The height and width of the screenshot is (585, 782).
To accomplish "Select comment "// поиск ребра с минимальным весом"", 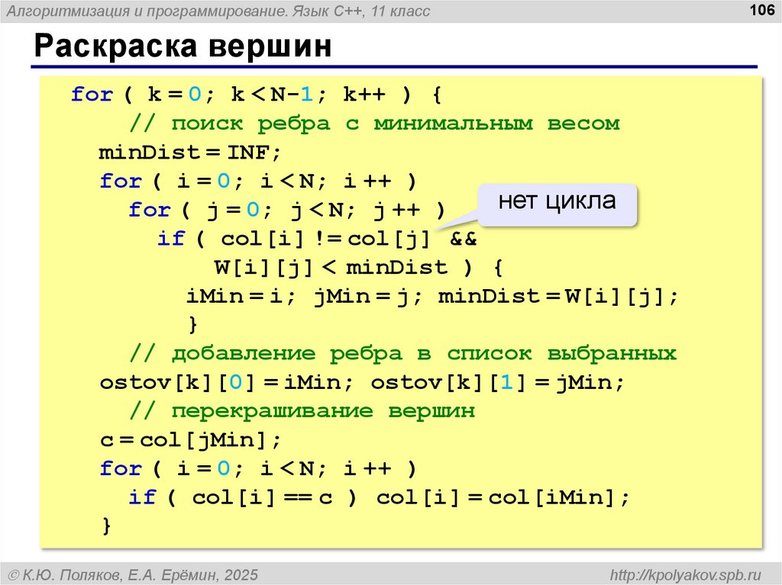I will click(374, 123).
